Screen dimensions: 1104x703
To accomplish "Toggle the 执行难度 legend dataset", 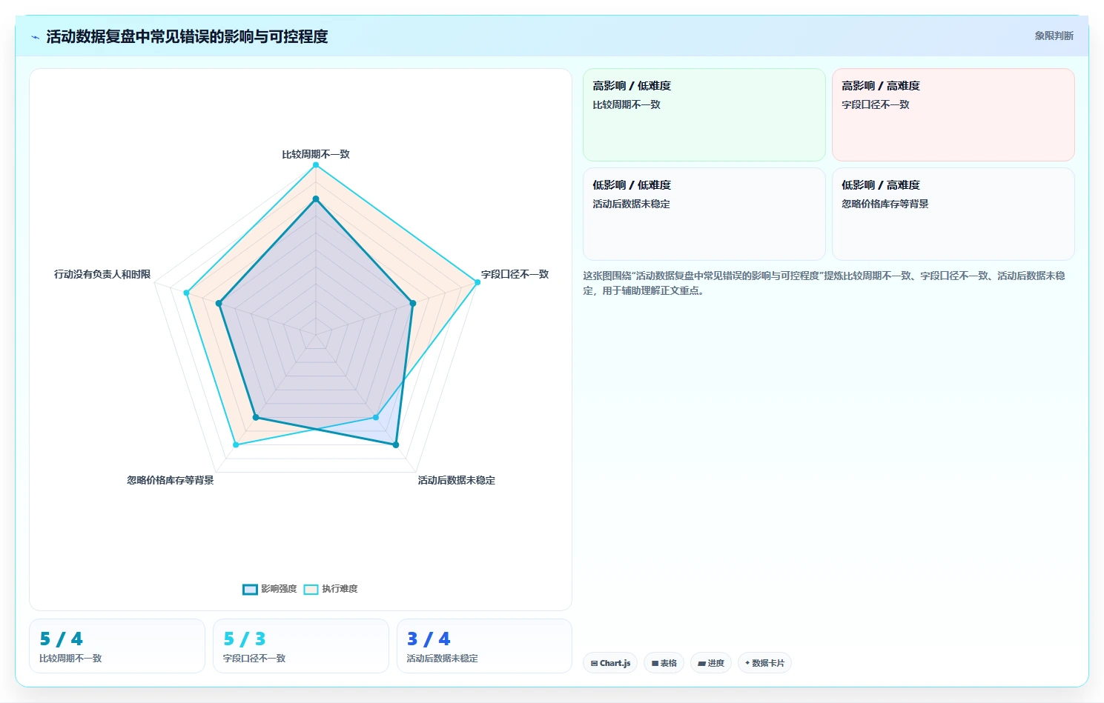I will pyautogui.click(x=331, y=589).
